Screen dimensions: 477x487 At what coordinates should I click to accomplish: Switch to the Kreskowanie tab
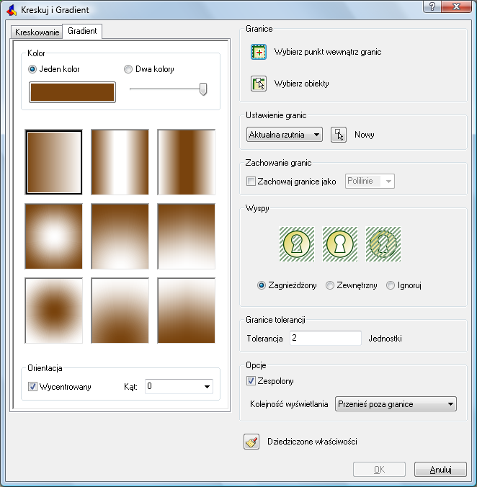(37, 32)
